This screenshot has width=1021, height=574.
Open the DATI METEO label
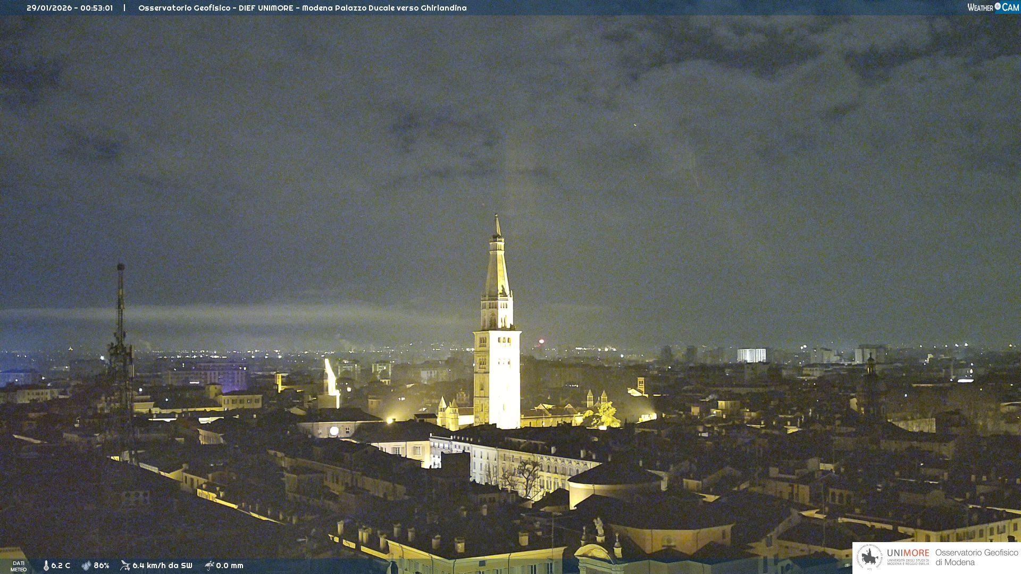coord(19,566)
